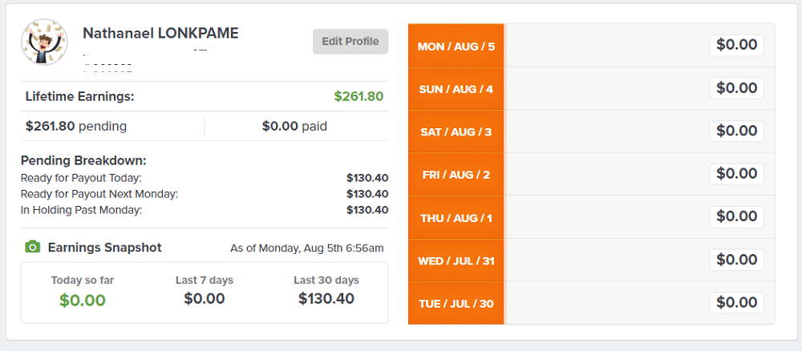This screenshot has width=802, height=351.
Task: Click the Last 30 days $130.40 figure
Action: click(326, 298)
